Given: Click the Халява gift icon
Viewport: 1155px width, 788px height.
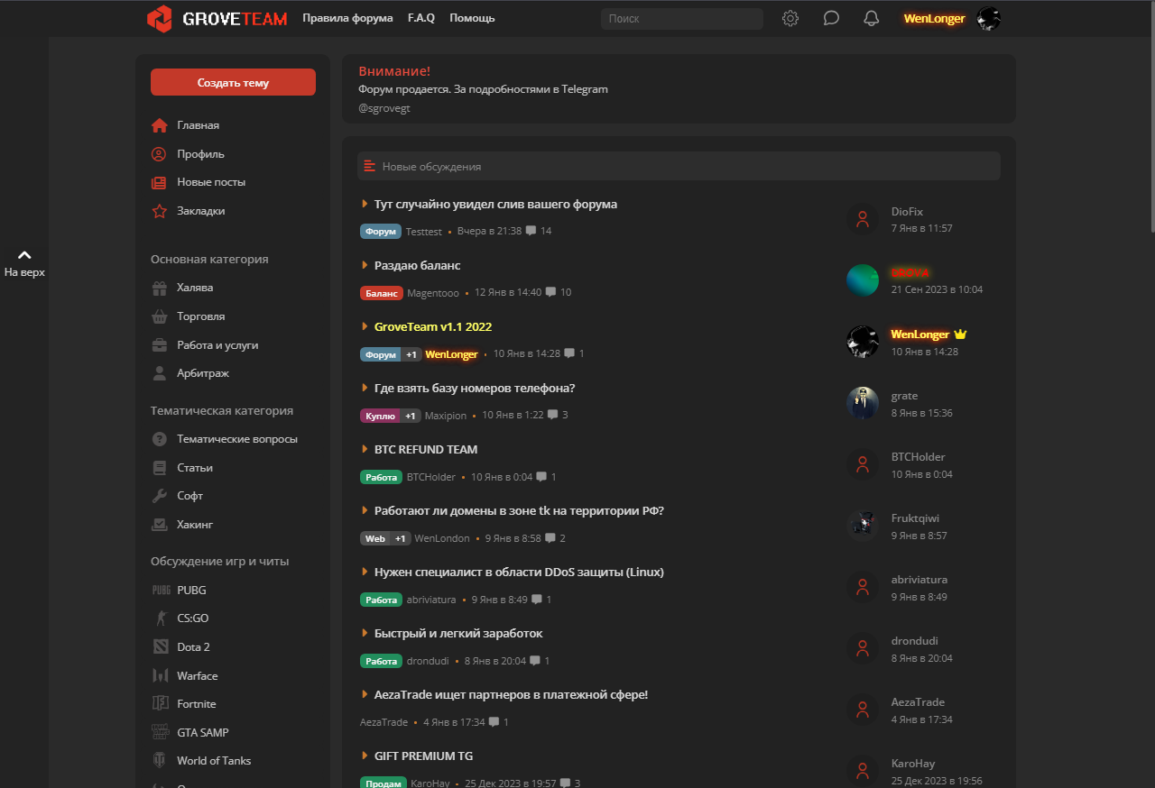Looking at the screenshot, I should pos(160,289).
